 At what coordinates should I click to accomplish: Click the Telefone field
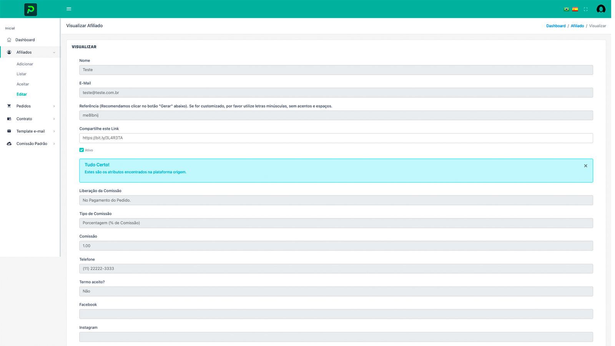(336, 269)
